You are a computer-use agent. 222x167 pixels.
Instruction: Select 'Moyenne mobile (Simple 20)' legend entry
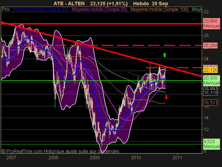[41, 9]
